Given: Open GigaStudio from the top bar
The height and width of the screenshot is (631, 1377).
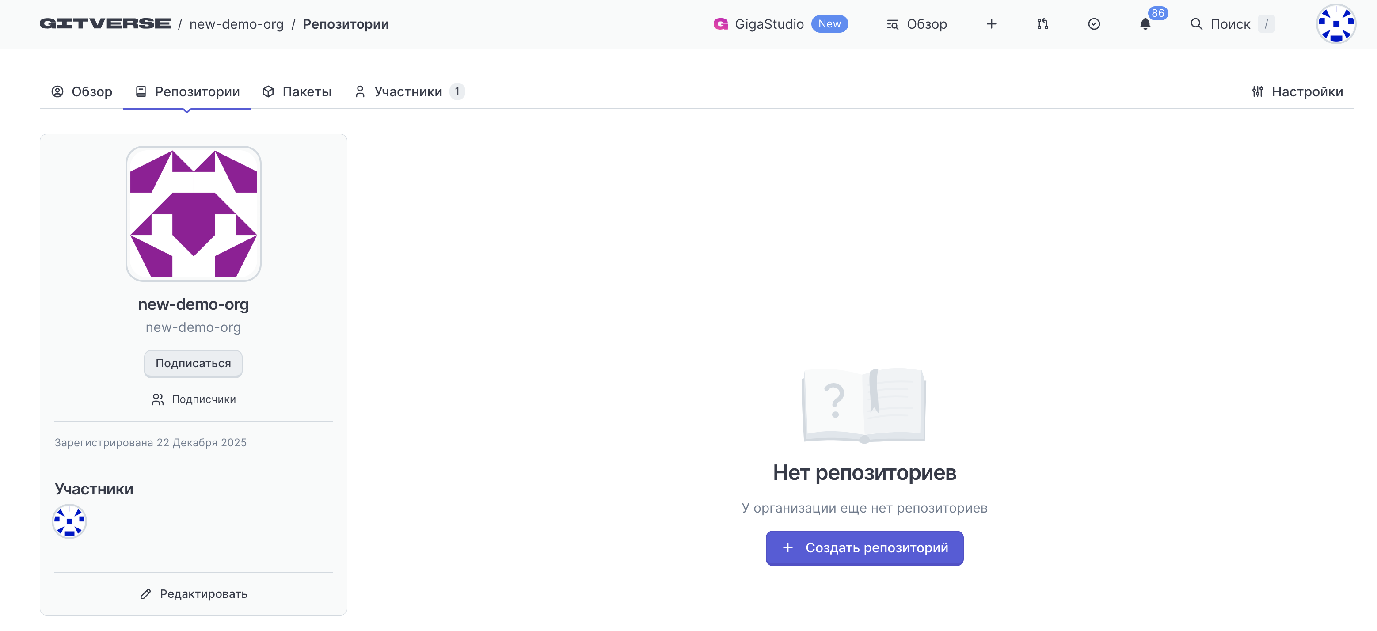Looking at the screenshot, I should 768,24.
